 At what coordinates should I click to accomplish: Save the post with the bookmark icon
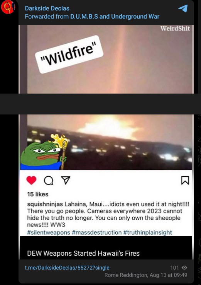coord(185,181)
